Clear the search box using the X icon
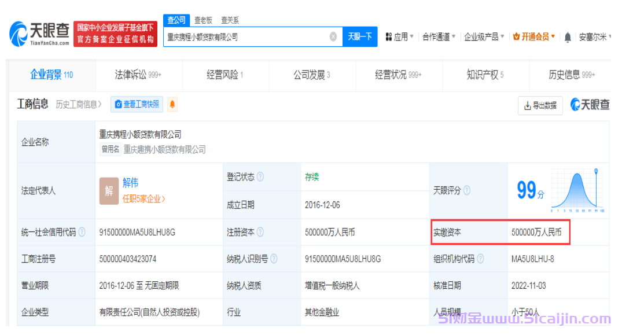This screenshot has height=335, width=622. pos(333,36)
